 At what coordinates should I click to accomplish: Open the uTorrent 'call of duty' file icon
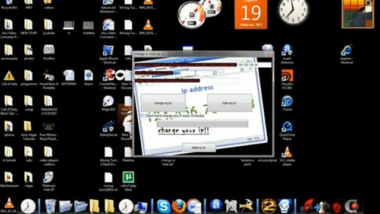click(128, 181)
